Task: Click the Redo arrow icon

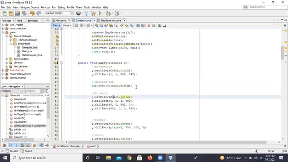Action: click(x=39, y=13)
